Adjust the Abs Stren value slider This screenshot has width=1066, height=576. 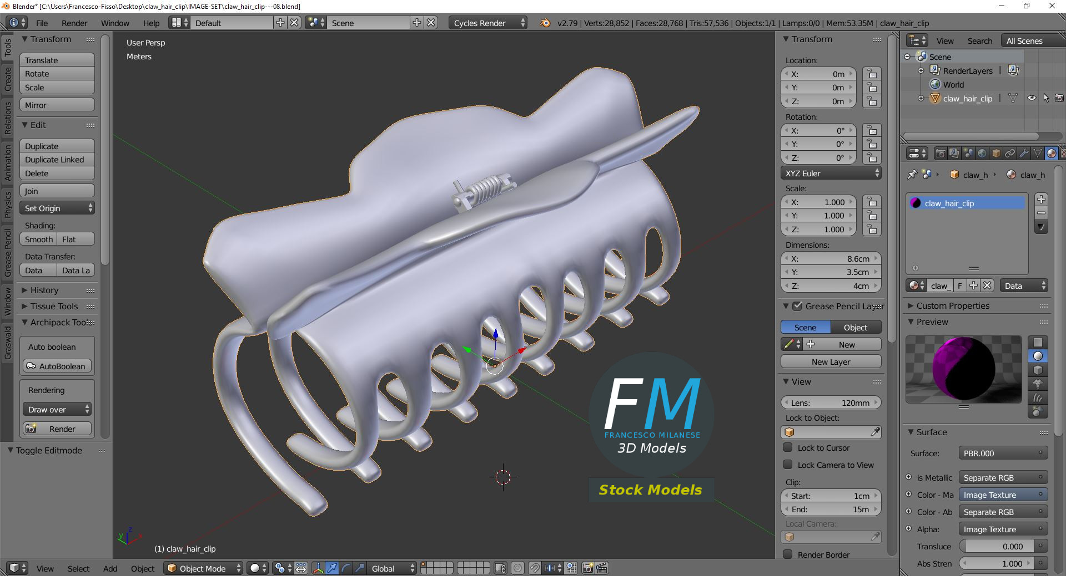tap(997, 564)
